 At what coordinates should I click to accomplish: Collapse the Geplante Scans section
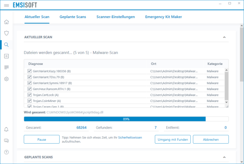pos(224,157)
